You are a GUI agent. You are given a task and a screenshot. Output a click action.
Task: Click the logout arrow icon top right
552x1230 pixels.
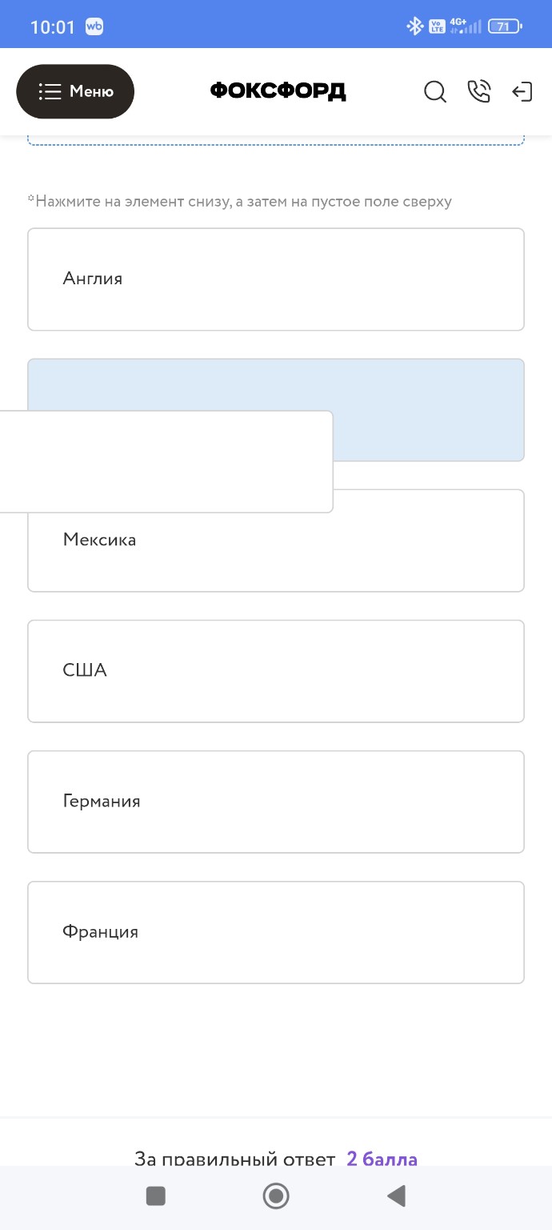point(522,91)
